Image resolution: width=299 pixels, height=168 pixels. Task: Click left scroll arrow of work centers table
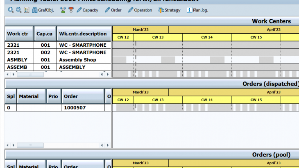(x=7, y=74)
